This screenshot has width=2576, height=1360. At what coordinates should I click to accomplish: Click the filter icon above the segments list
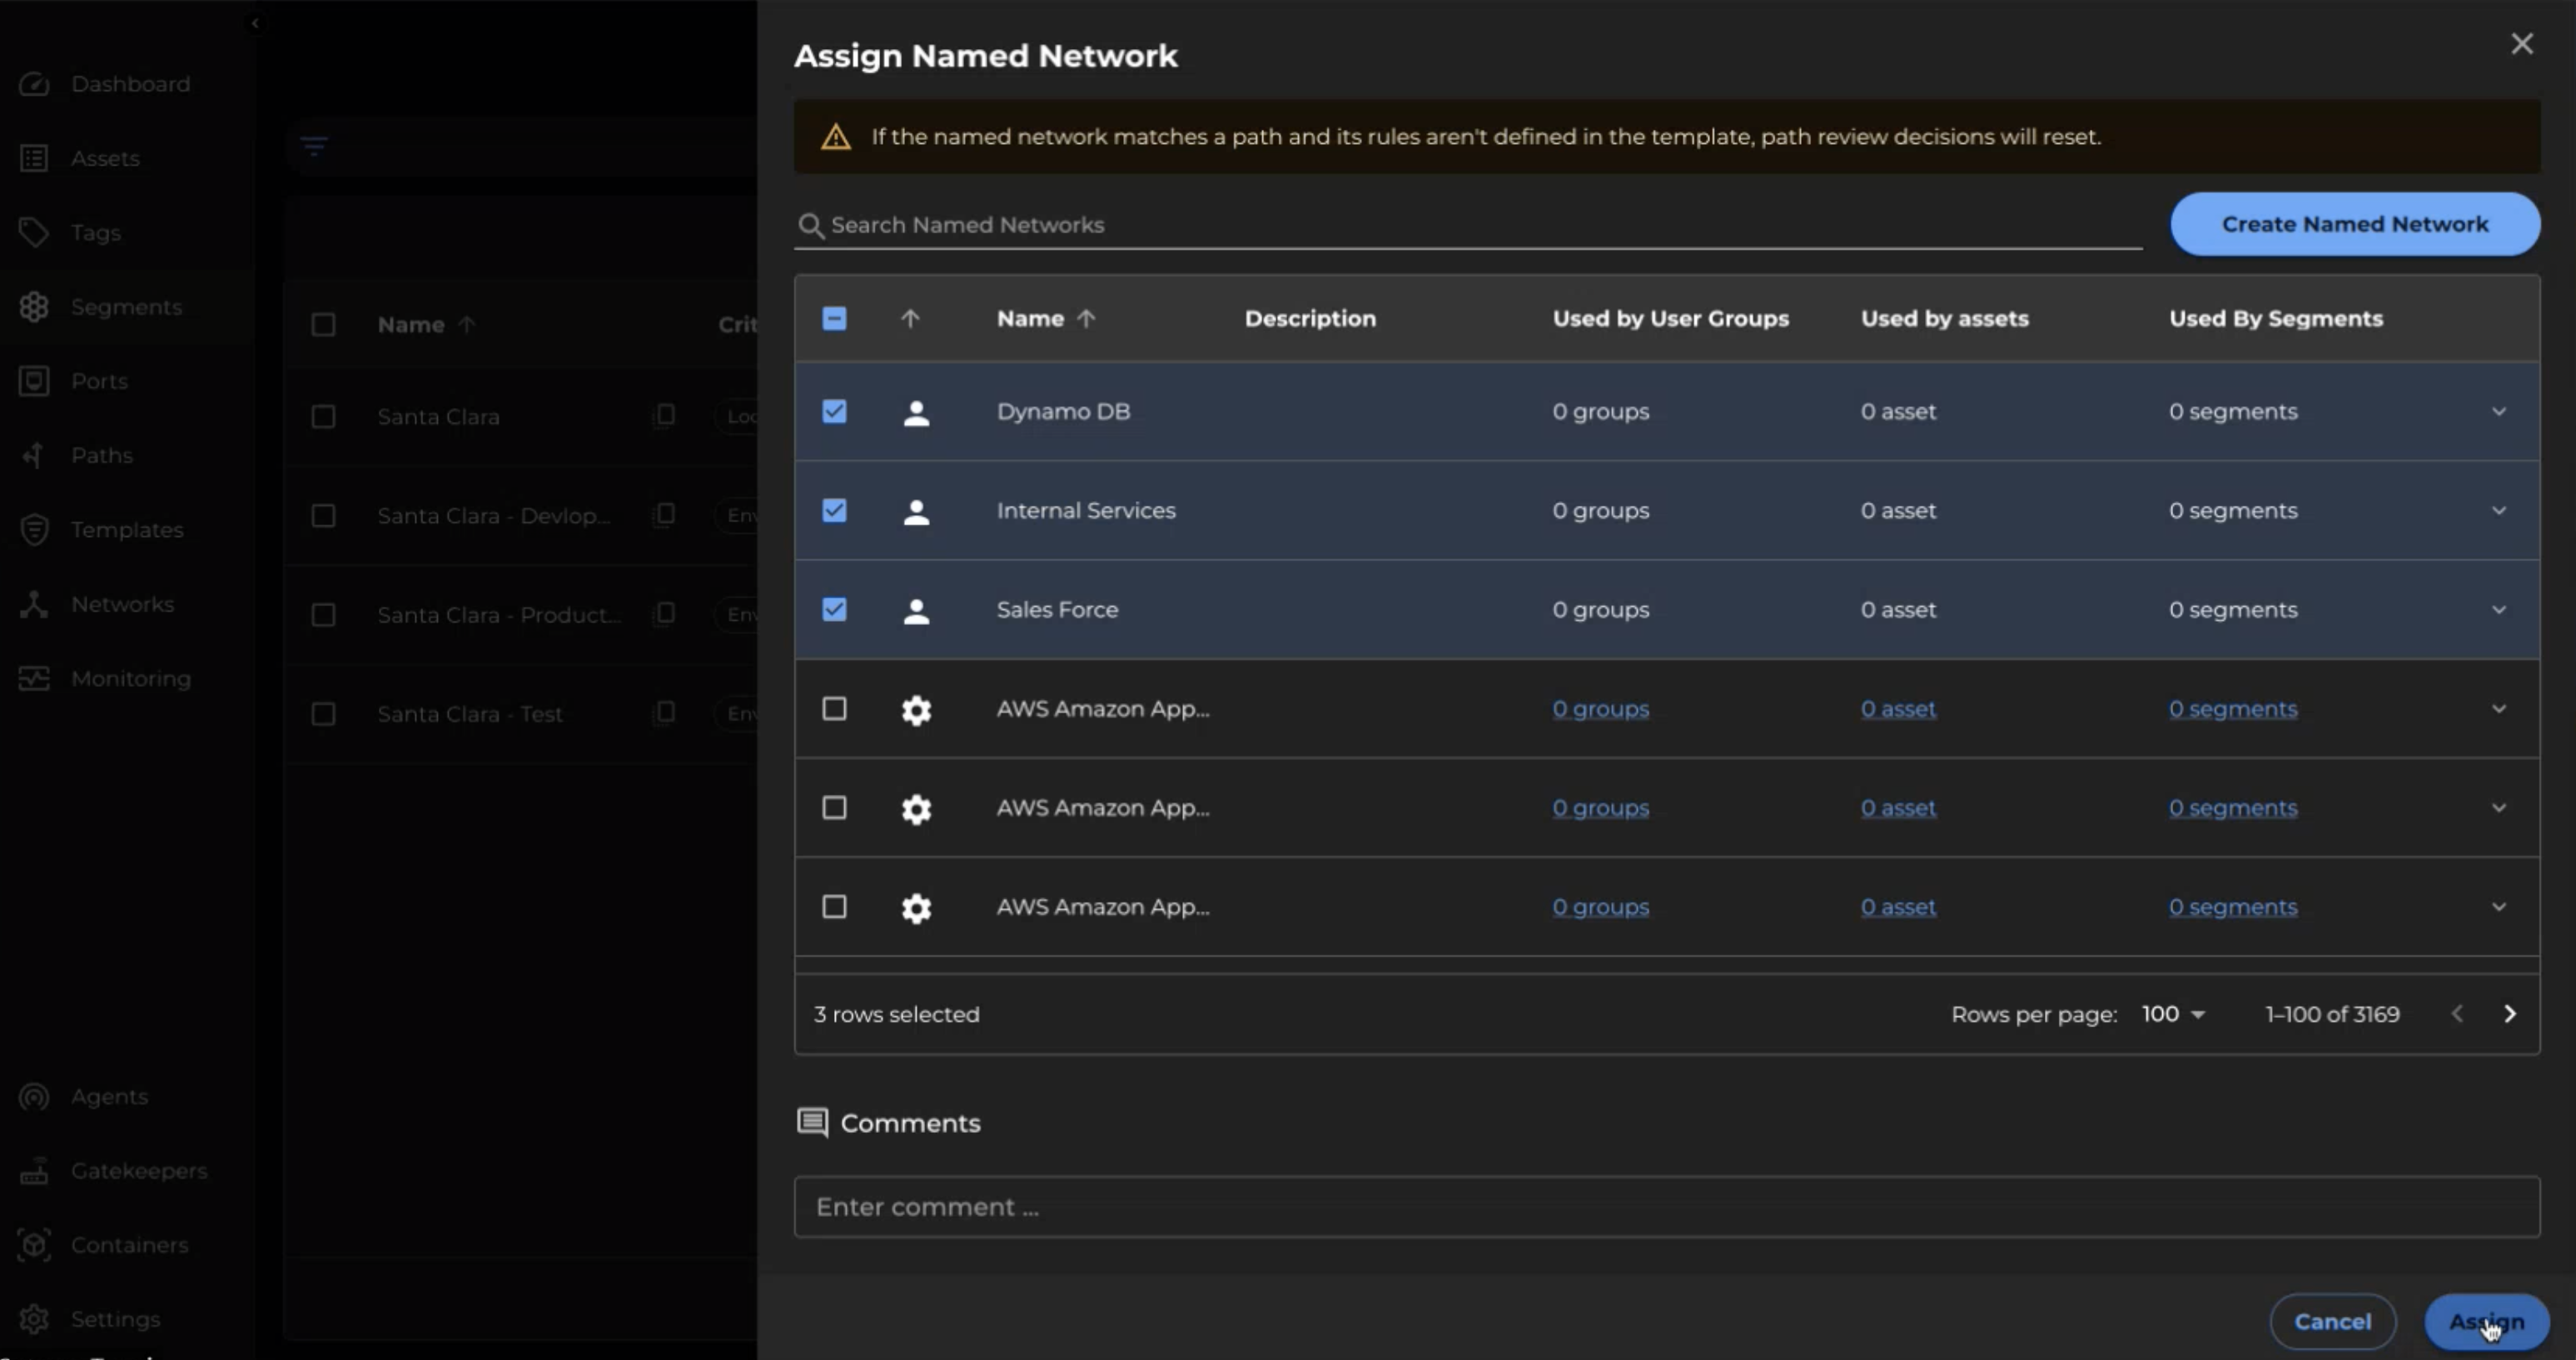[x=315, y=146]
